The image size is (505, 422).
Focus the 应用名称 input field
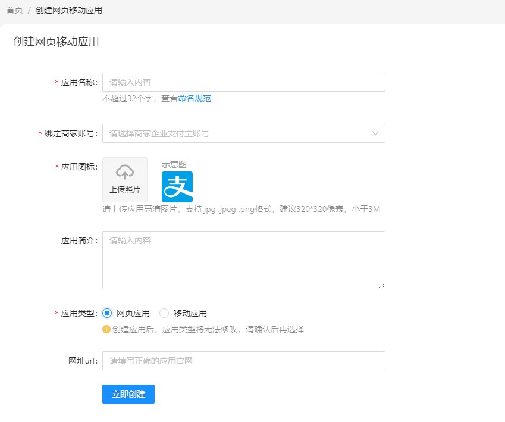click(243, 82)
